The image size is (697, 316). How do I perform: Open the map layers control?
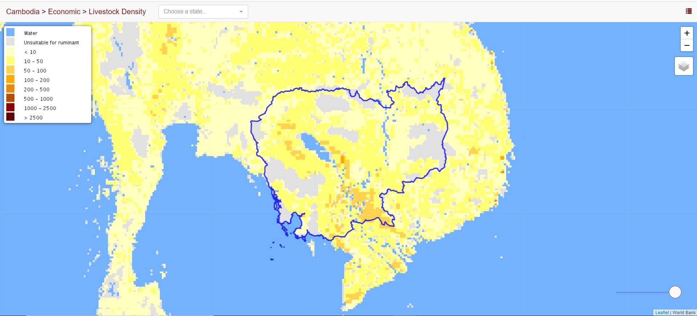(x=684, y=66)
